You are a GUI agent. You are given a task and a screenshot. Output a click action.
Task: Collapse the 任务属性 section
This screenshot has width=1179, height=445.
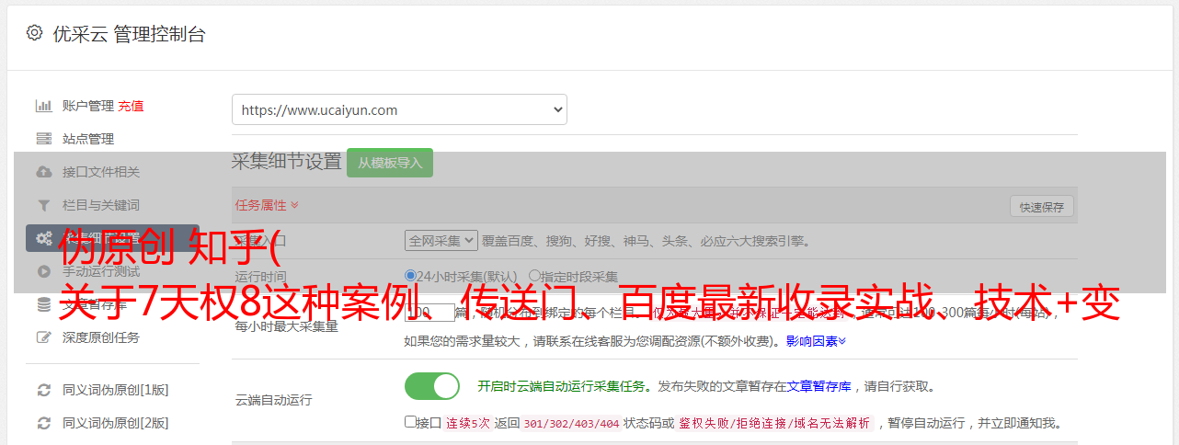click(x=267, y=205)
